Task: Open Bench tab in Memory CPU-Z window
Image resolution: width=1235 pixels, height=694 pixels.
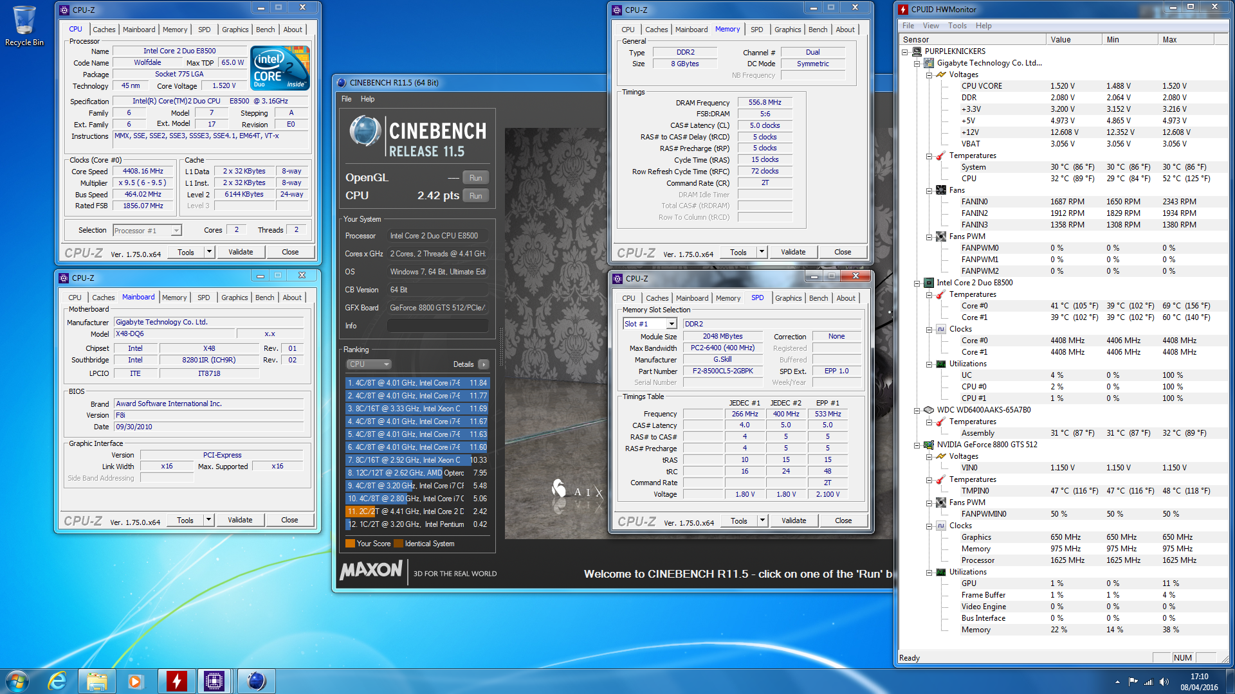Action: [x=818, y=30]
